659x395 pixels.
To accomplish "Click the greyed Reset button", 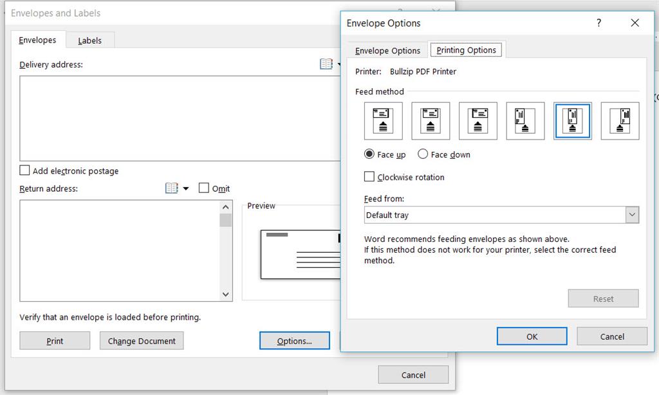I will [603, 299].
